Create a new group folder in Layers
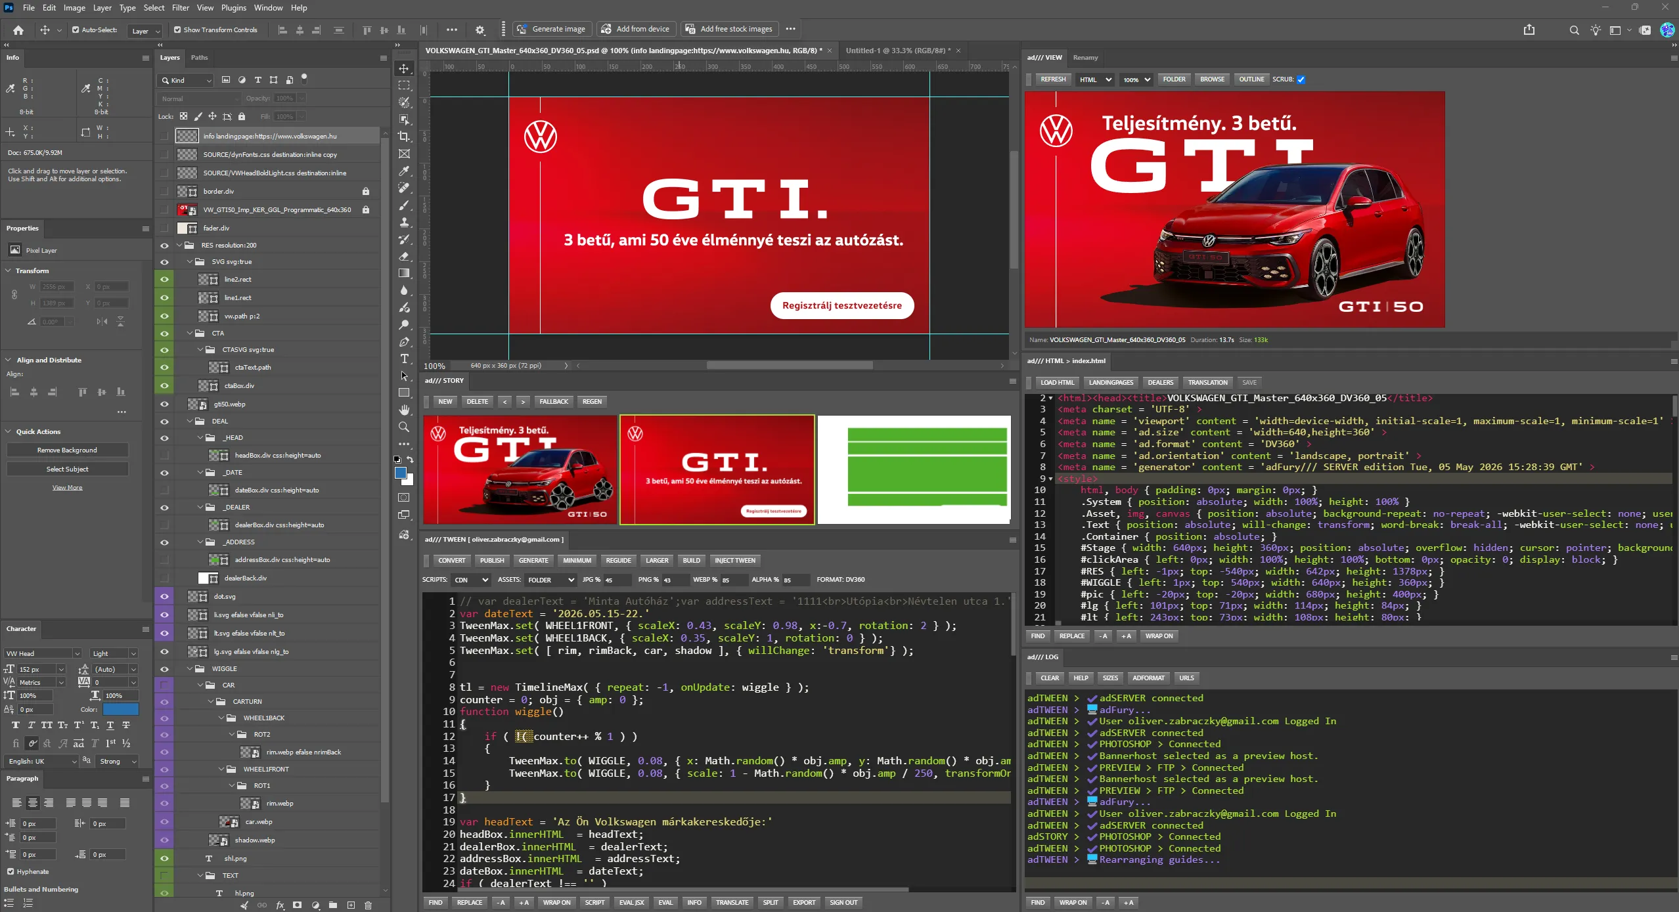This screenshot has height=912, width=1679. click(333, 905)
